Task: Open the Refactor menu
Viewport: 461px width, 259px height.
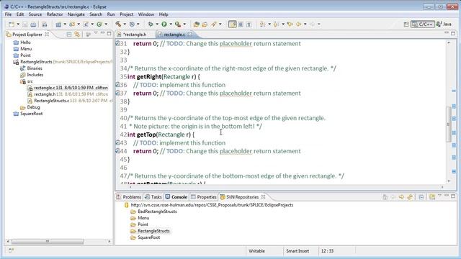Action: [x=55, y=14]
